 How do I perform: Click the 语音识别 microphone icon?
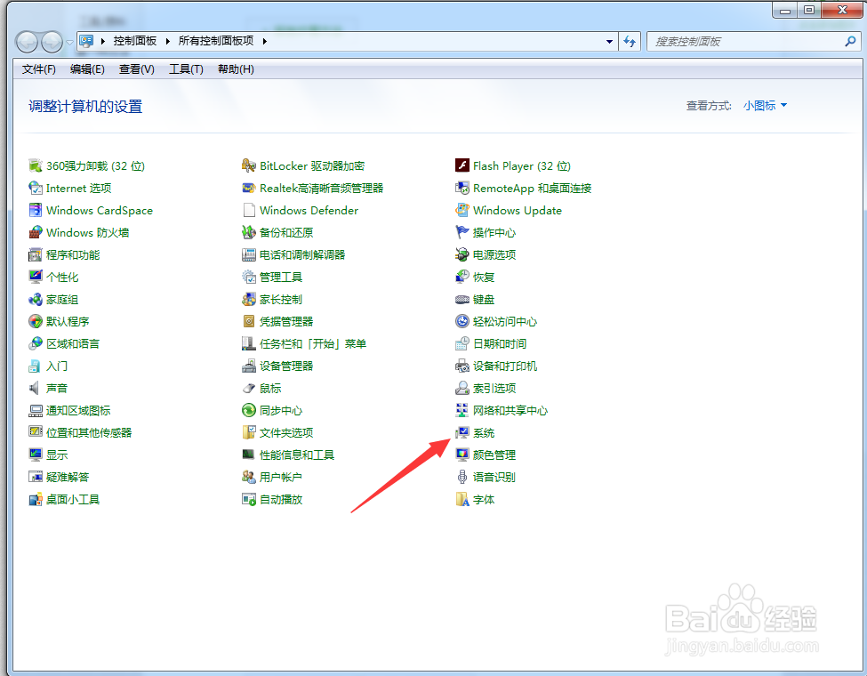click(x=462, y=477)
